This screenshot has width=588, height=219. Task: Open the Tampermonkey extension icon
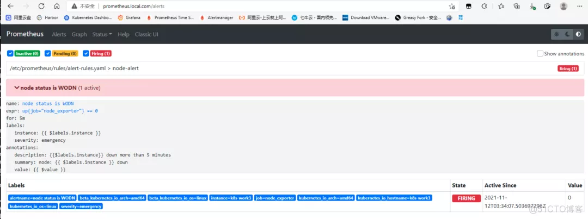tap(468, 6)
